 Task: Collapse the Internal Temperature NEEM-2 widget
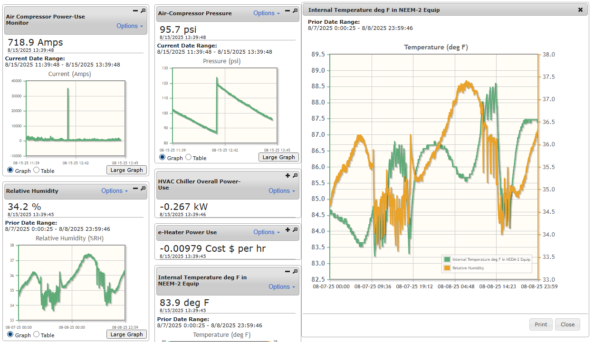(x=287, y=271)
